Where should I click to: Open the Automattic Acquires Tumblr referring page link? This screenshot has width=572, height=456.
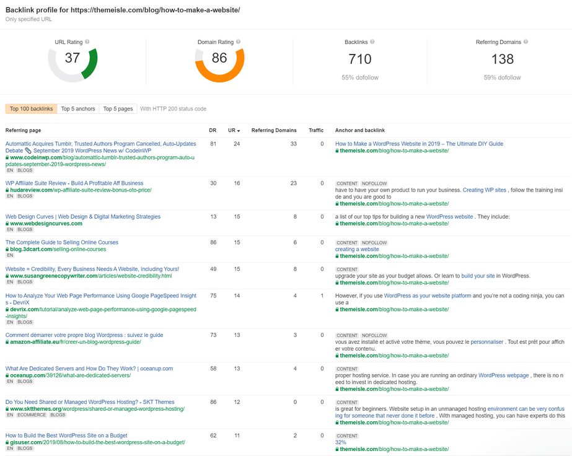100,147
